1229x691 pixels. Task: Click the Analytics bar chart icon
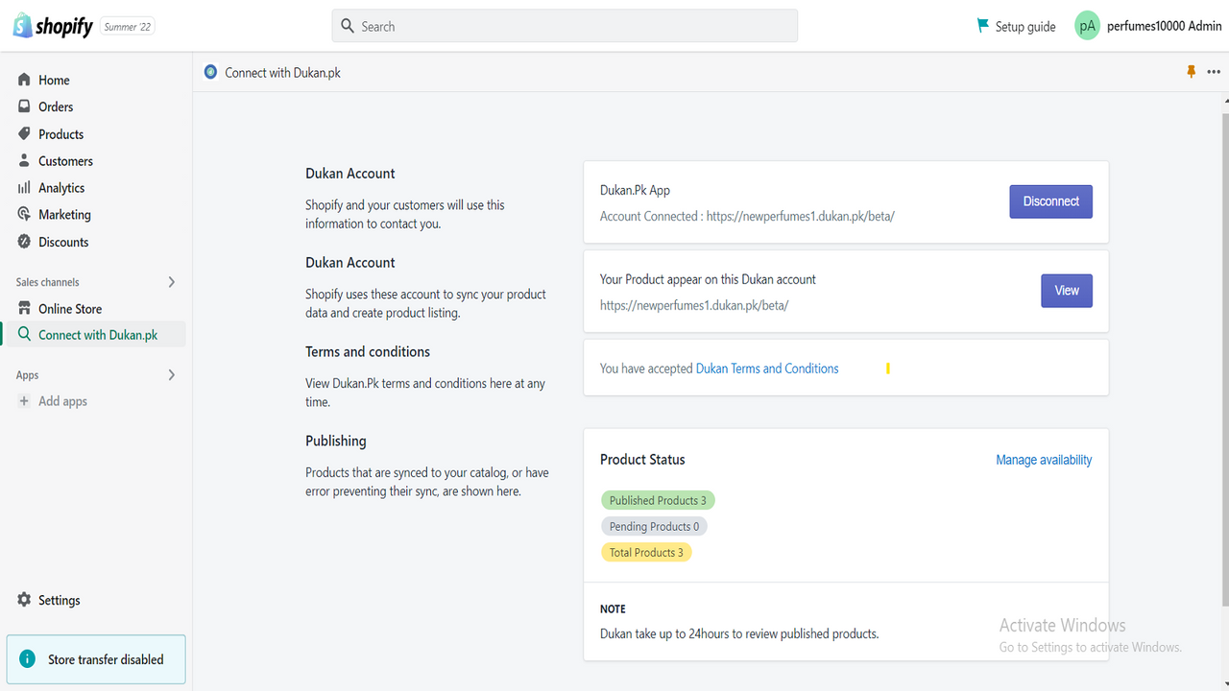pos(24,187)
